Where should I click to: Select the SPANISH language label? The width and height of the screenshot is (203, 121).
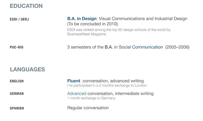pos(17,108)
